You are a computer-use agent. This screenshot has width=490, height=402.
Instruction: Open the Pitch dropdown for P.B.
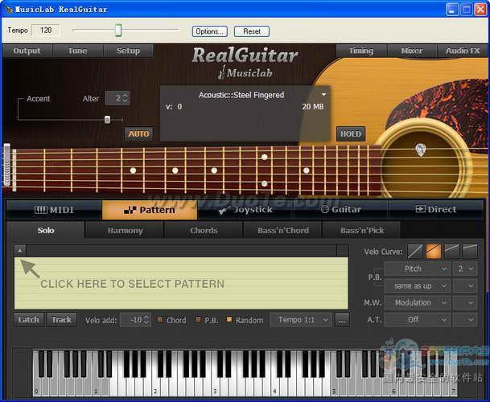[418, 269]
